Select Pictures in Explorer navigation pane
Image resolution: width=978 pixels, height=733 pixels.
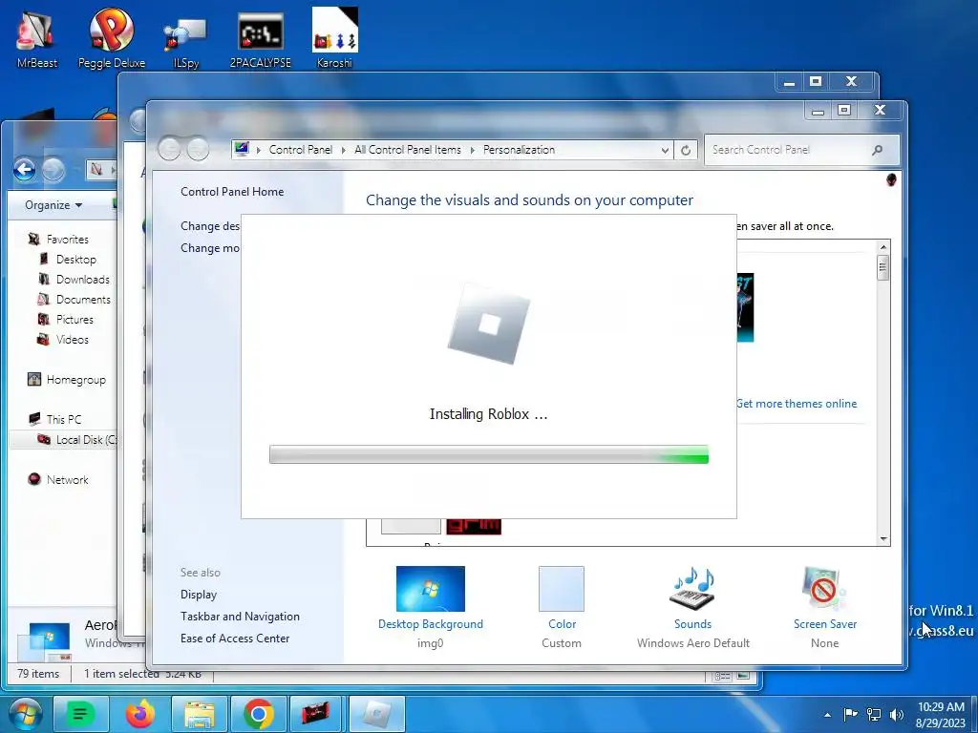(74, 319)
